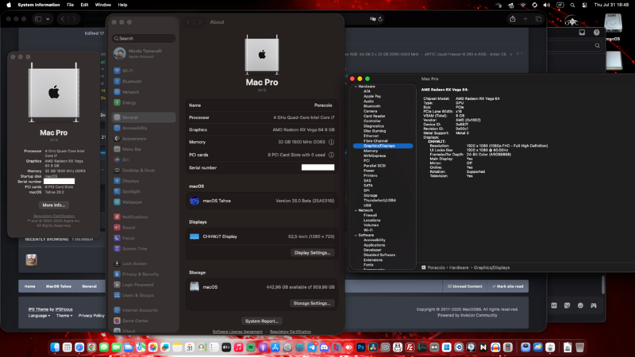The width and height of the screenshot is (635, 357).
Task: Click the More Info button
Action: point(54,205)
